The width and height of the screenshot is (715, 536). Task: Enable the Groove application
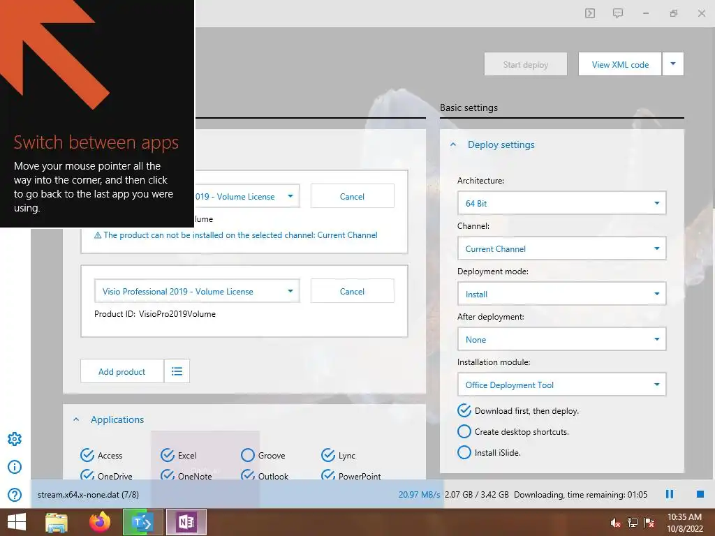click(248, 455)
